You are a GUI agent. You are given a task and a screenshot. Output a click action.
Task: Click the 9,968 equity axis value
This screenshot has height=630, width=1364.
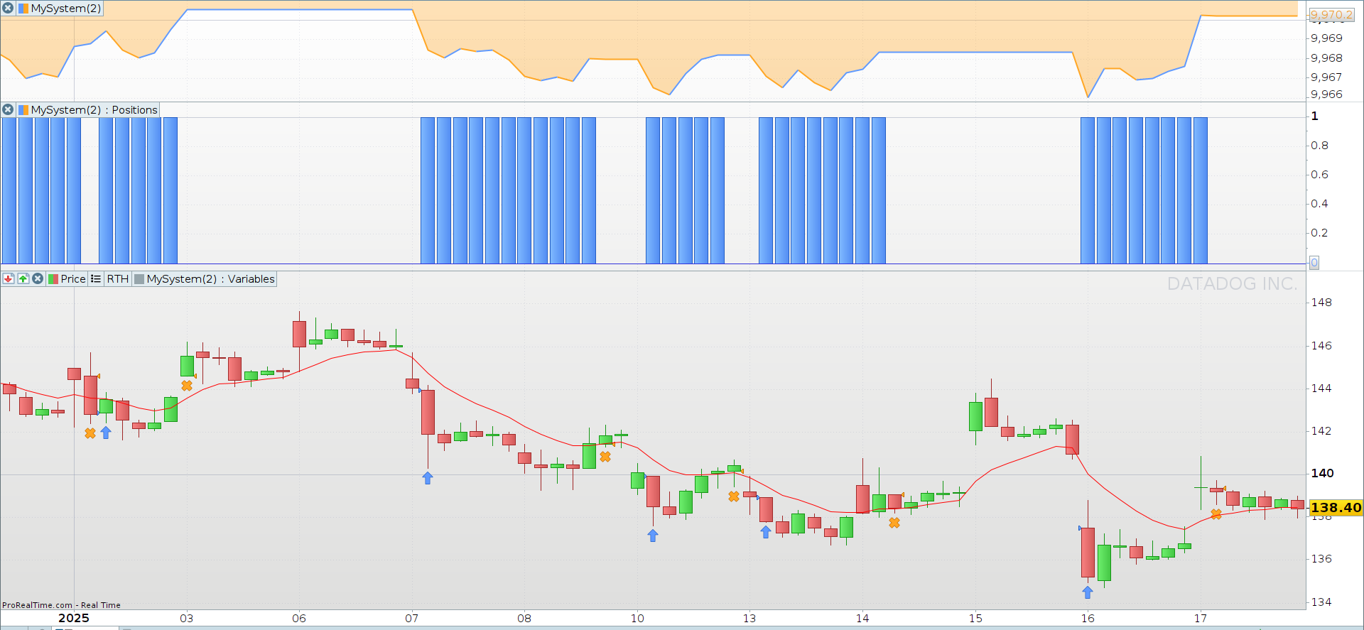pos(1326,58)
